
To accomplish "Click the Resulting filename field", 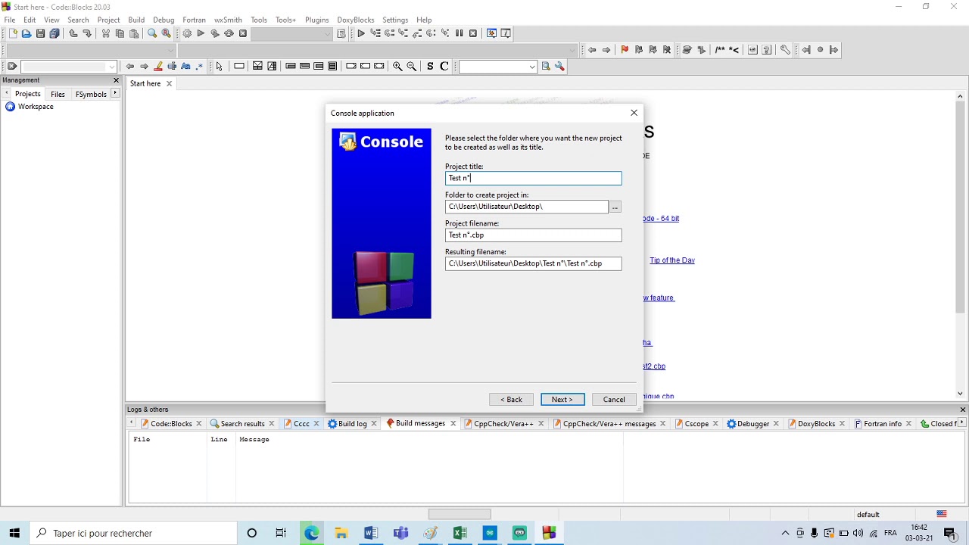I will (x=534, y=263).
